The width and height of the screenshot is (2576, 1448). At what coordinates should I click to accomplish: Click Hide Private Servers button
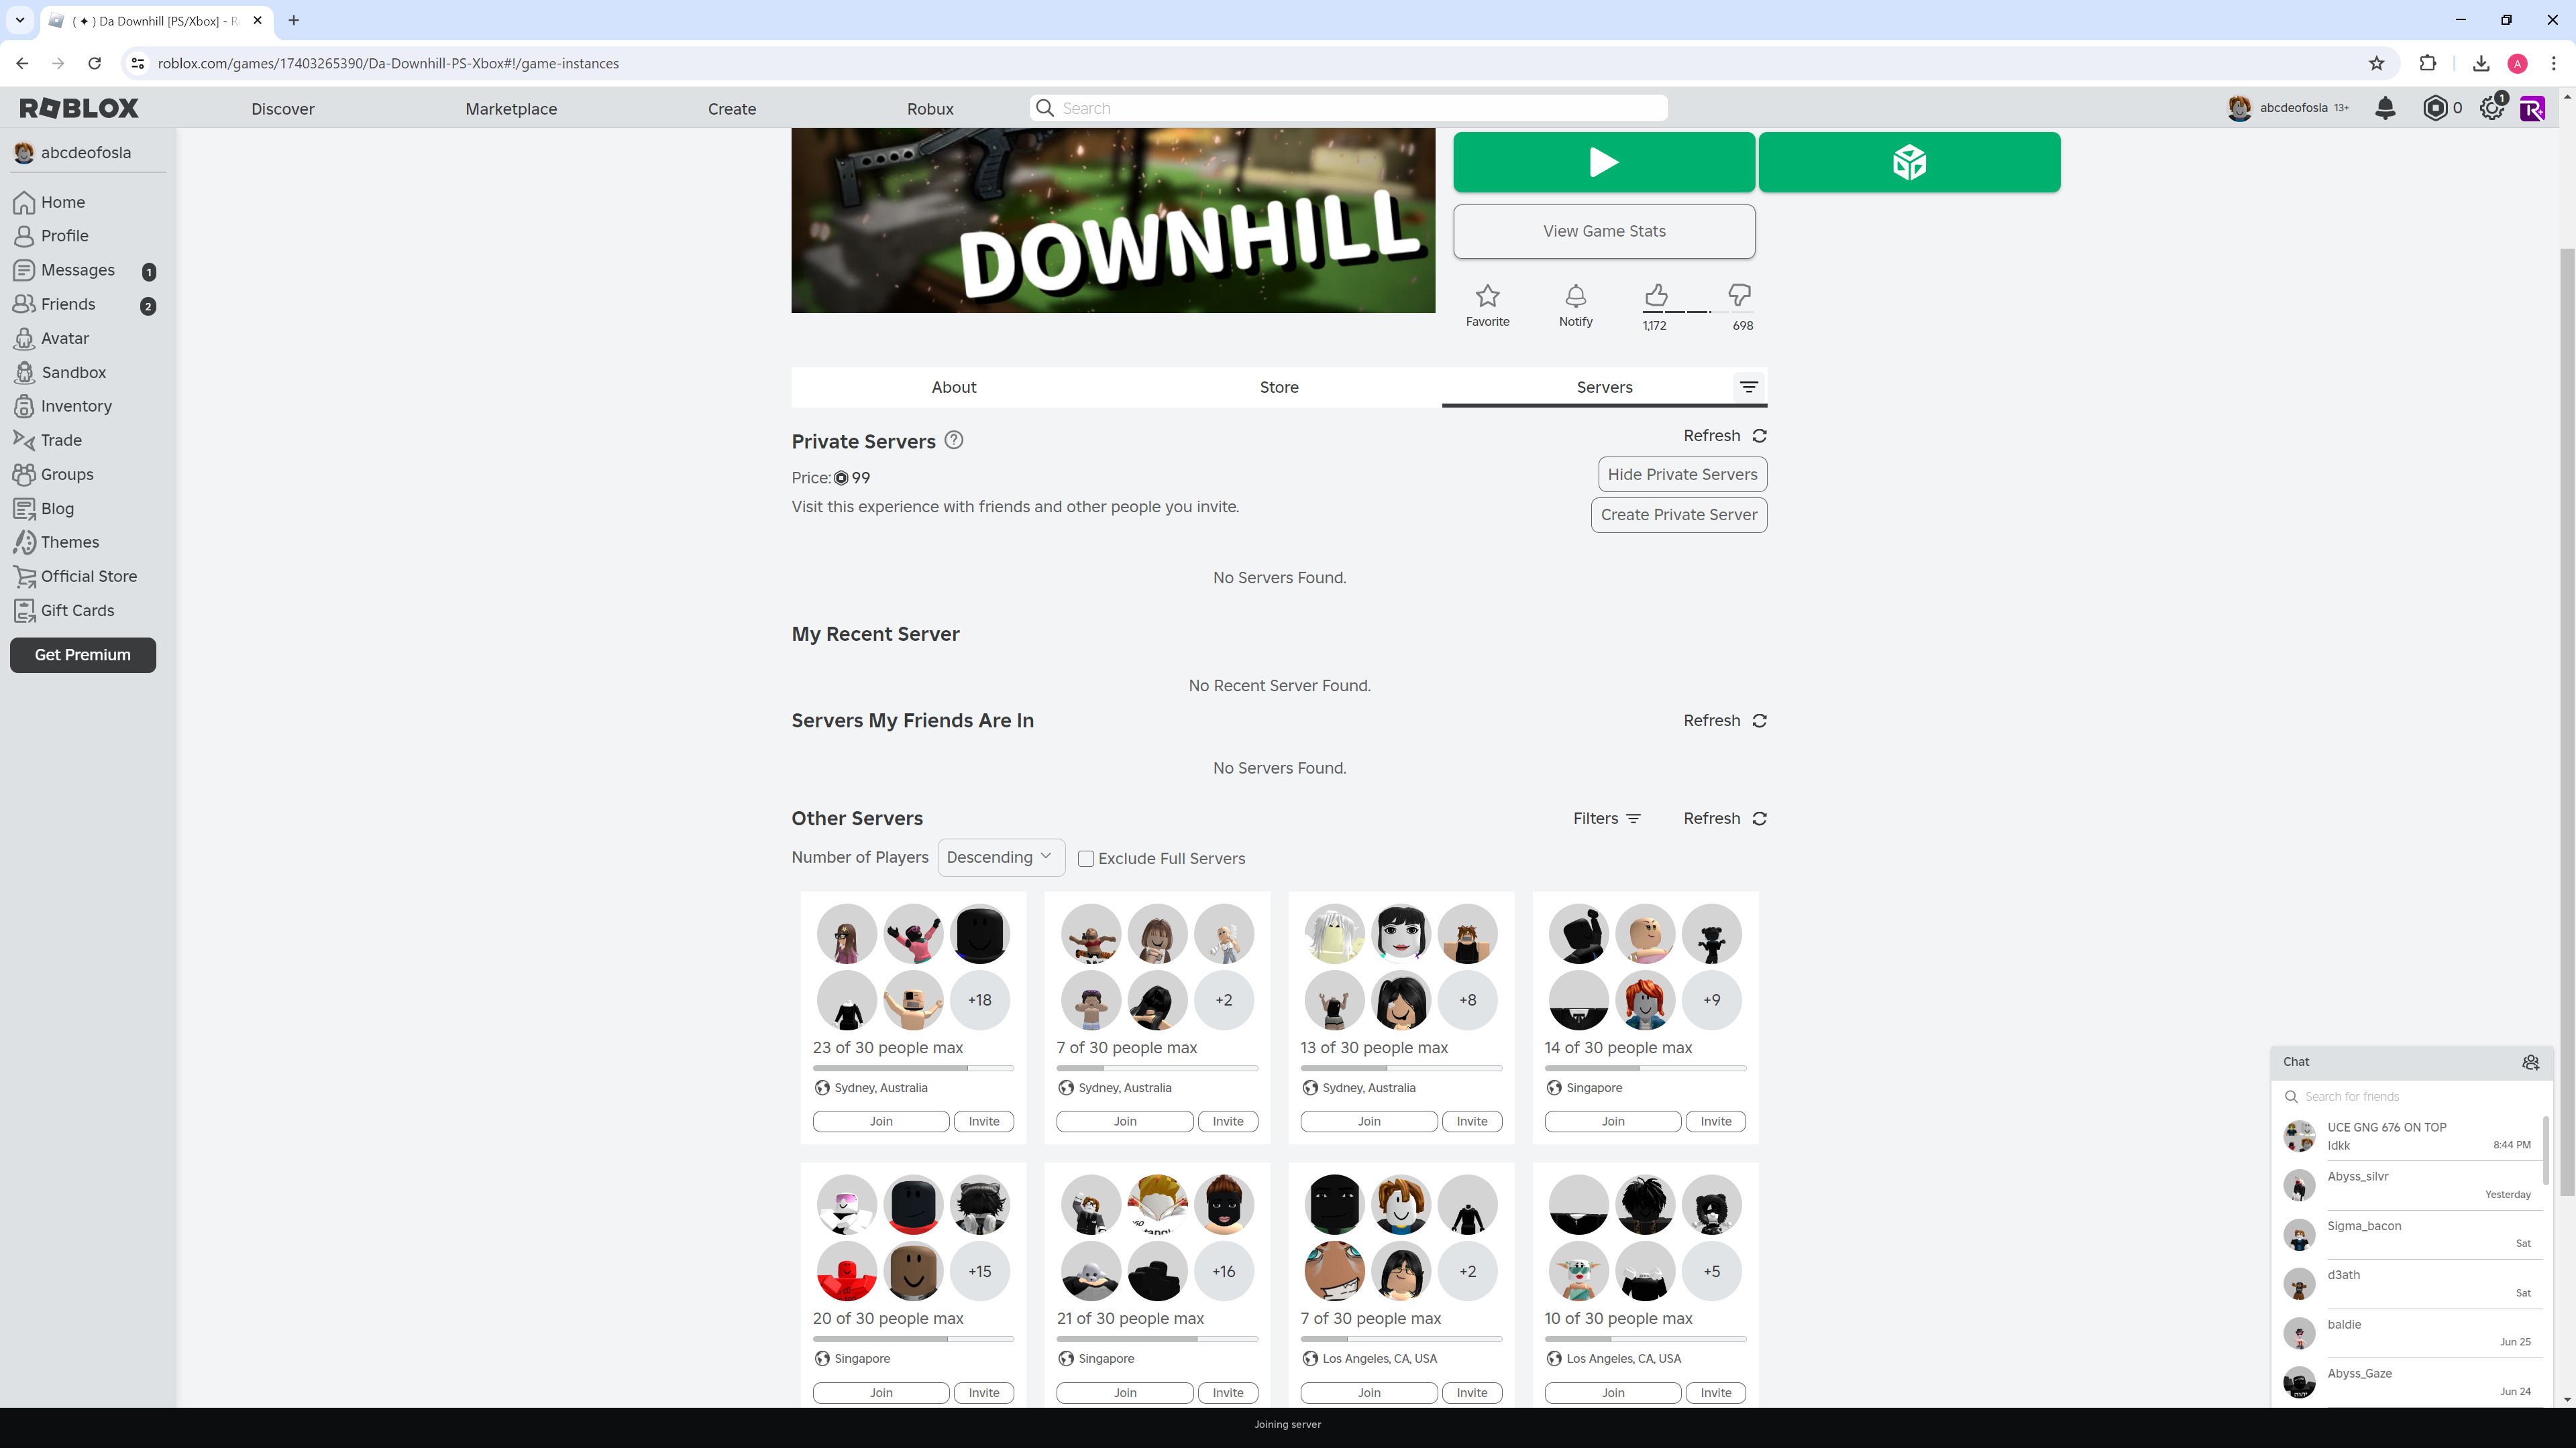click(x=1682, y=475)
